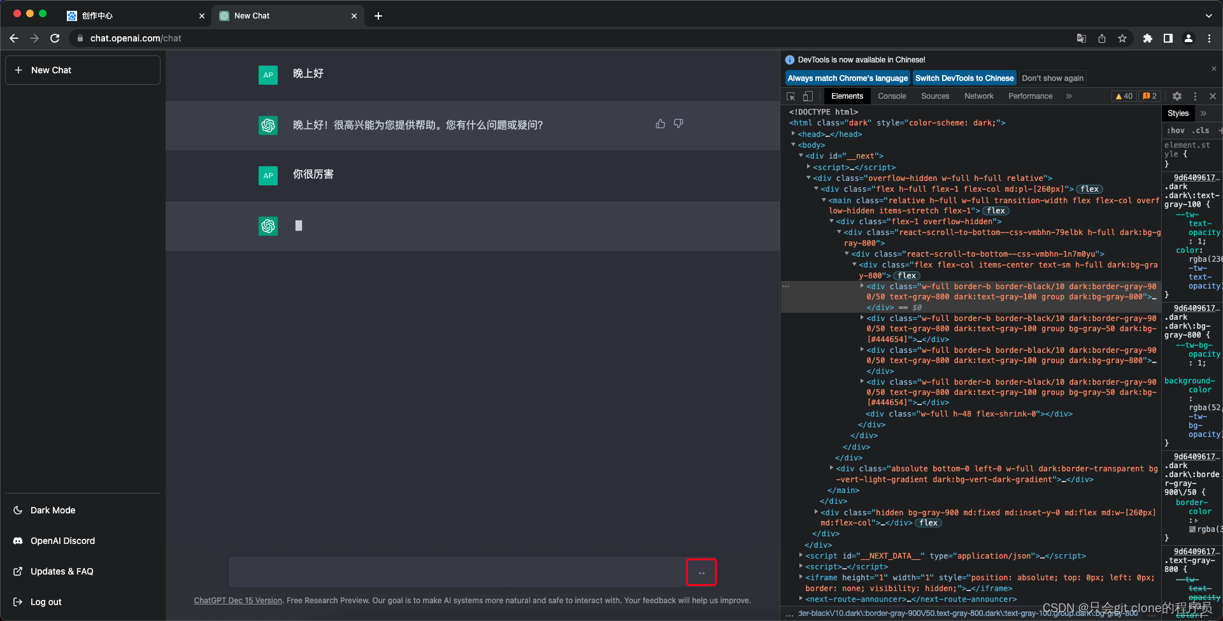Open DevTools customize three-dot menu

tap(1195, 96)
